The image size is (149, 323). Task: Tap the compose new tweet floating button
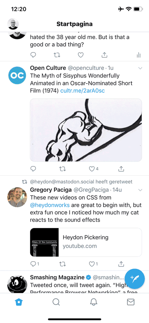click(x=135, y=279)
